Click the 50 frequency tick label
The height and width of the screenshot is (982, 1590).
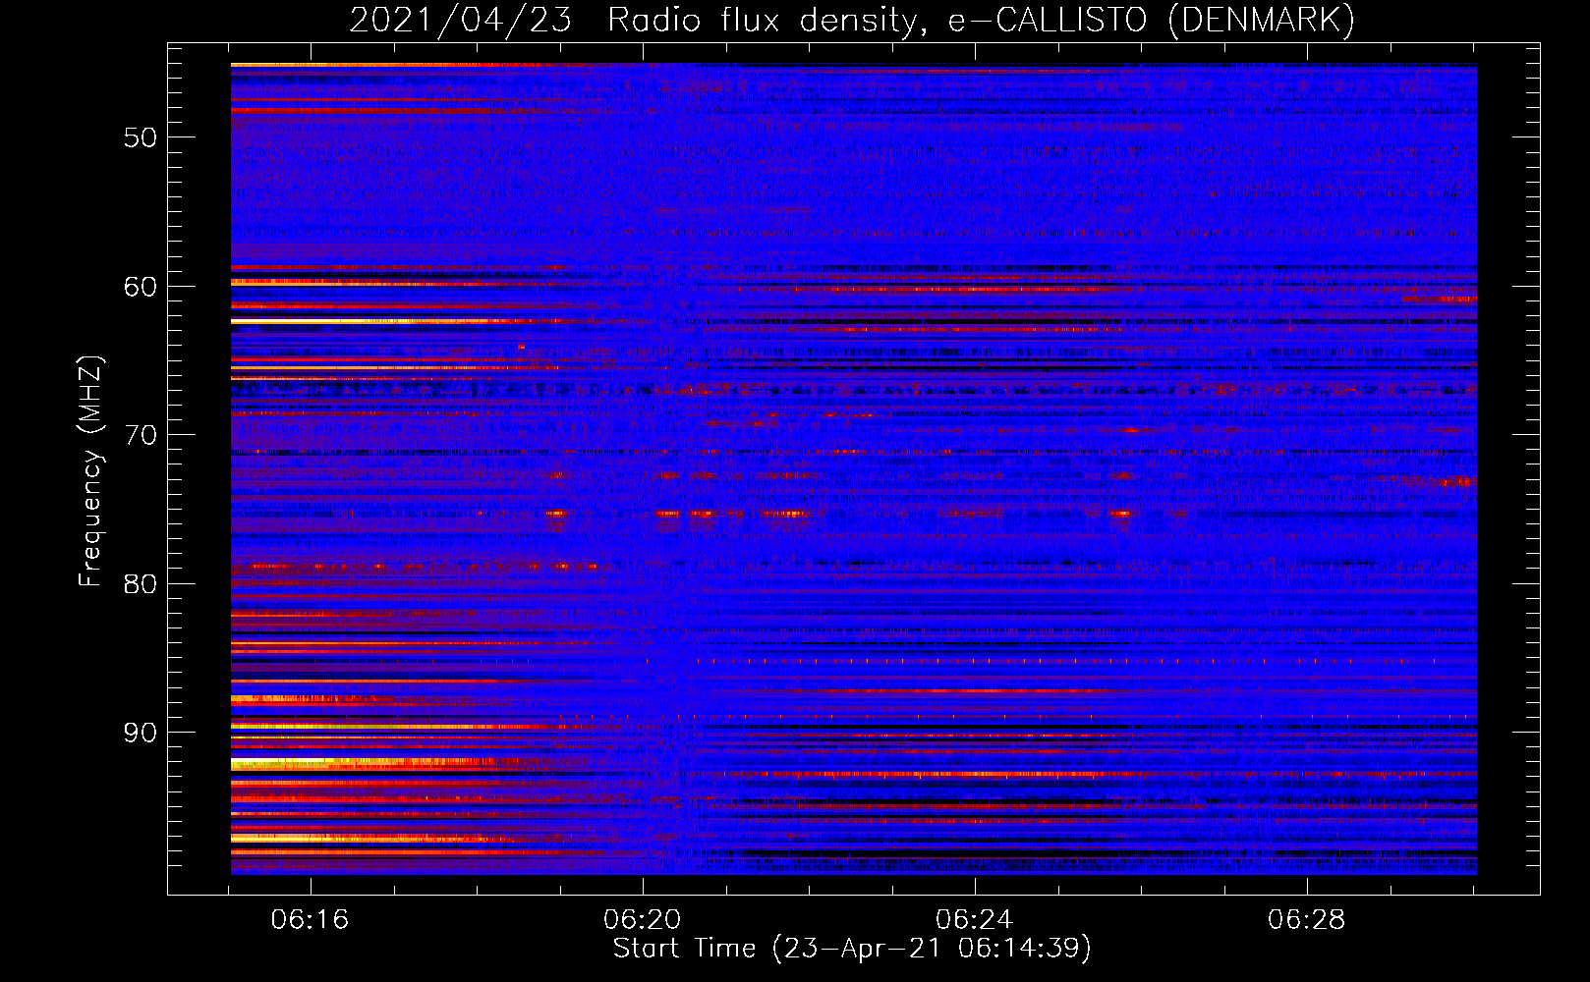[141, 137]
